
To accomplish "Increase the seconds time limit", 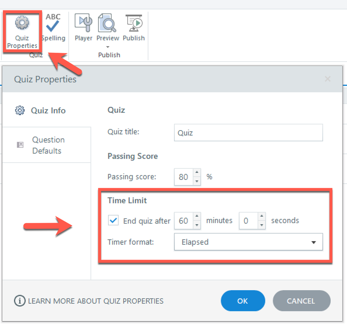I will click(262, 216).
